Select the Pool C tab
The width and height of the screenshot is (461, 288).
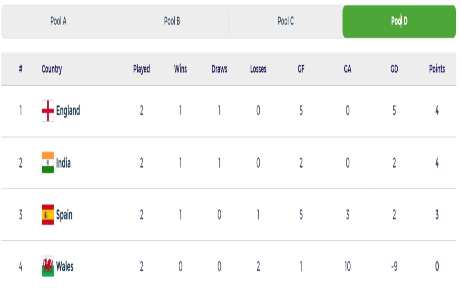point(286,21)
